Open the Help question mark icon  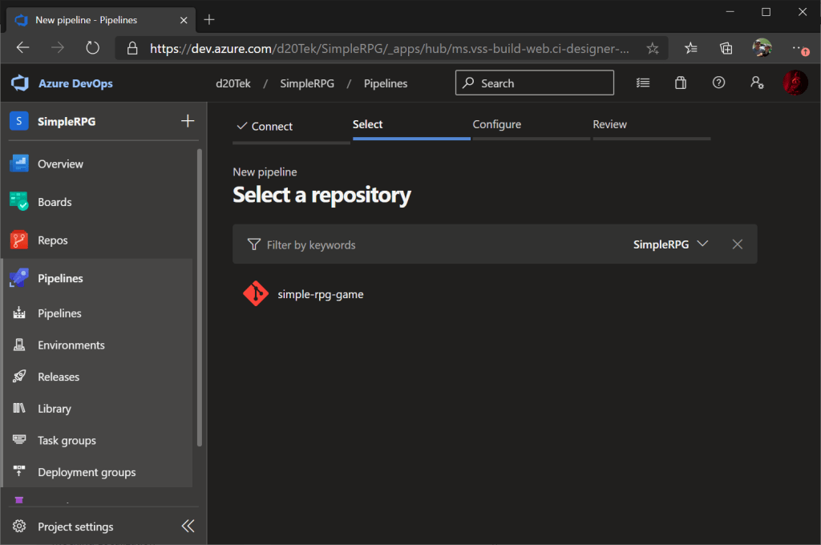coord(718,83)
